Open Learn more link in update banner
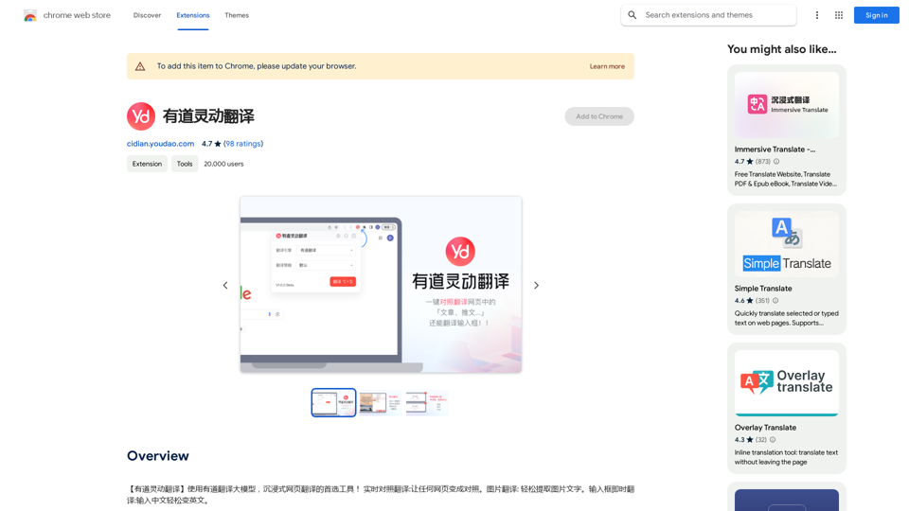The image size is (909, 511). point(607,66)
